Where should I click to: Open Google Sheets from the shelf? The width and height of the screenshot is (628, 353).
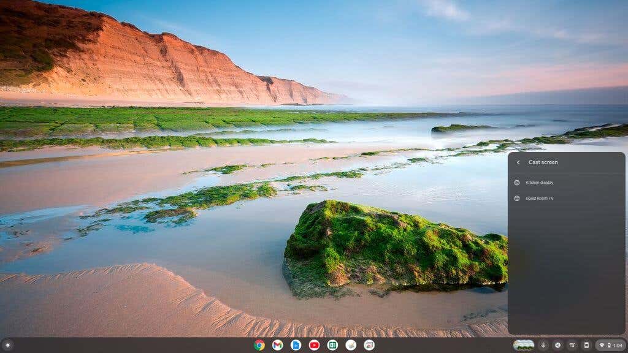pyautogui.click(x=332, y=345)
